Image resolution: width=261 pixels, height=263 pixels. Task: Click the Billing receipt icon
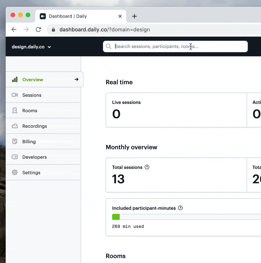(15, 141)
